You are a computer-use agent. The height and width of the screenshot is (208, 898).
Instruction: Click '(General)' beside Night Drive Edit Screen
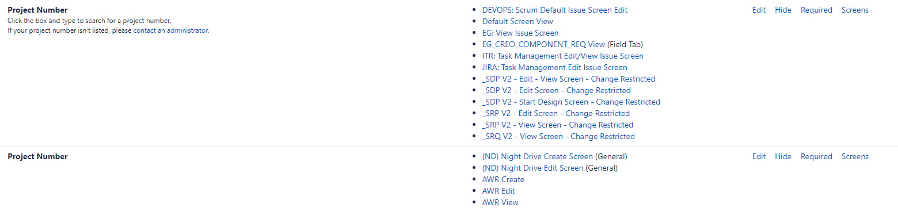[x=602, y=168]
